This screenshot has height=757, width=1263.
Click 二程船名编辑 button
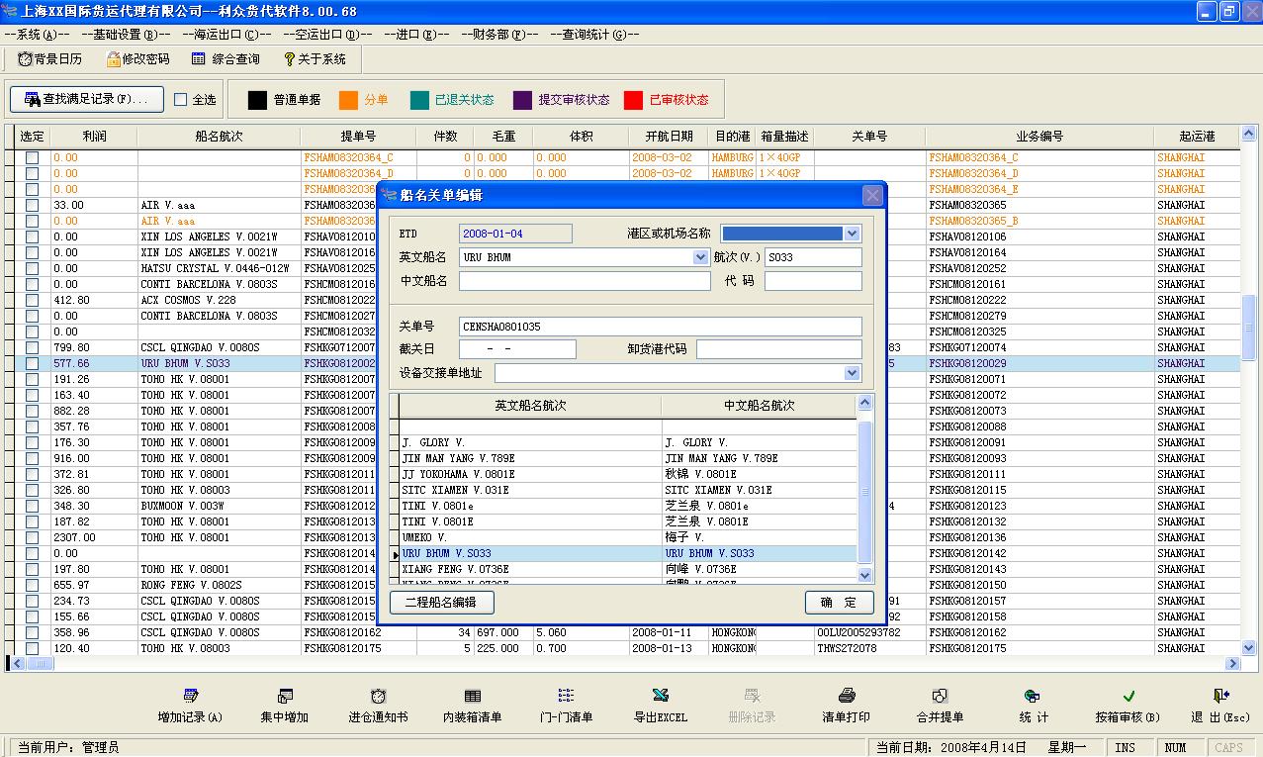[442, 602]
